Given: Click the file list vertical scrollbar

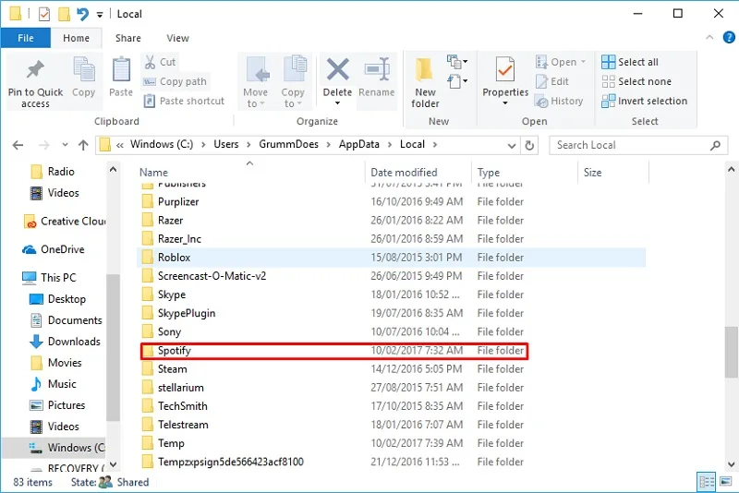Looking at the screenshot, I should (731, 353).
